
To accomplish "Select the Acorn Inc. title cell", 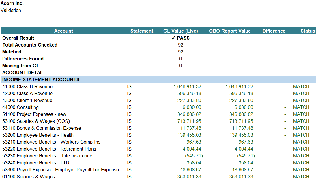I will [x=12, y=3].
